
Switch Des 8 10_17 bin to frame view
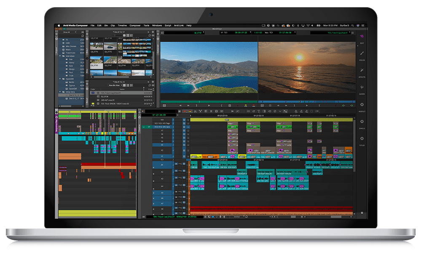[128, 35]
